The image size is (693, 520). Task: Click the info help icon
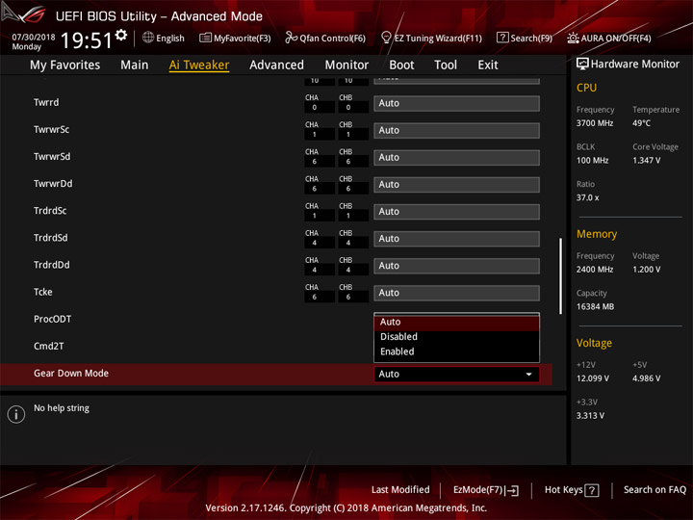point(16,414)
